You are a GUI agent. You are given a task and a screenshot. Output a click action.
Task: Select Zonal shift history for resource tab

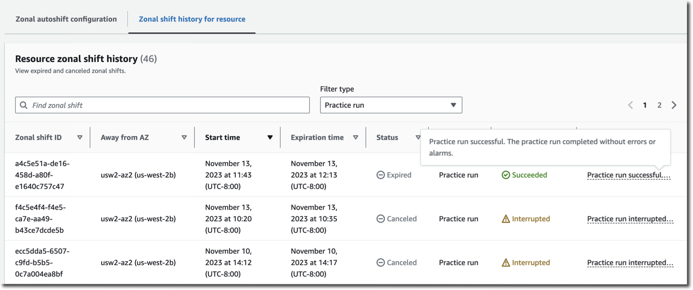click(x=192, y=19)
